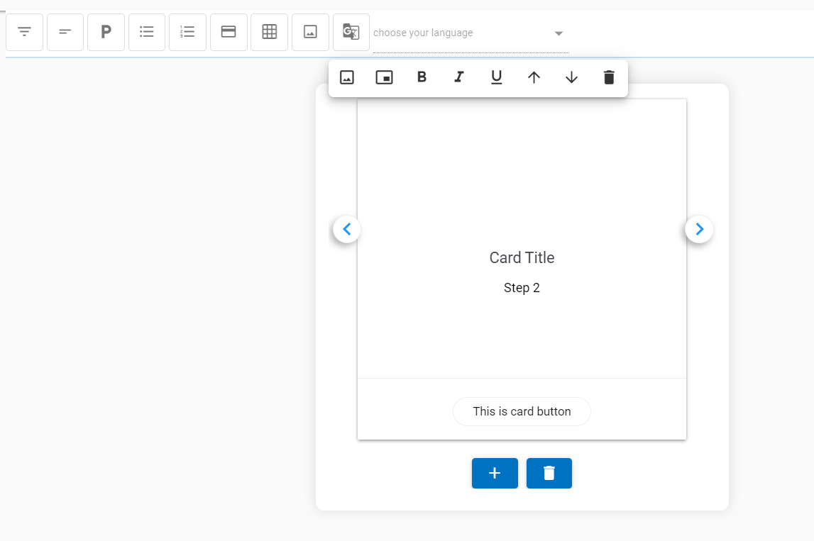Image resolution: width=814 pixels, height=541 pixels.
Task: Open the Google Translate tool
Action: (x=351, y=32)
